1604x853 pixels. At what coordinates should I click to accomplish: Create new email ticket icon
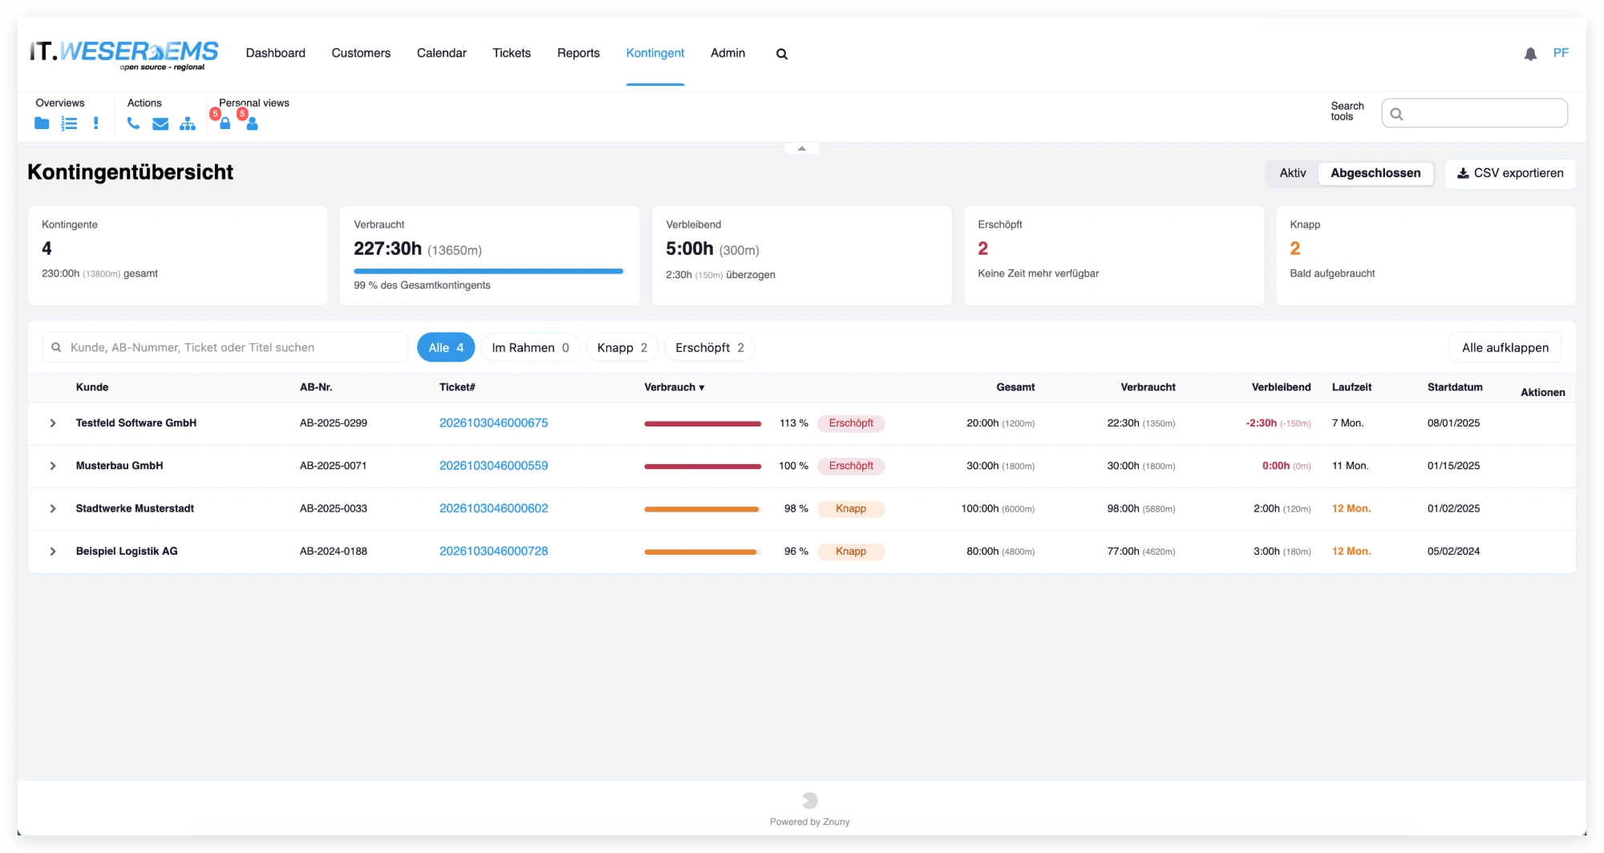[160, 123]
